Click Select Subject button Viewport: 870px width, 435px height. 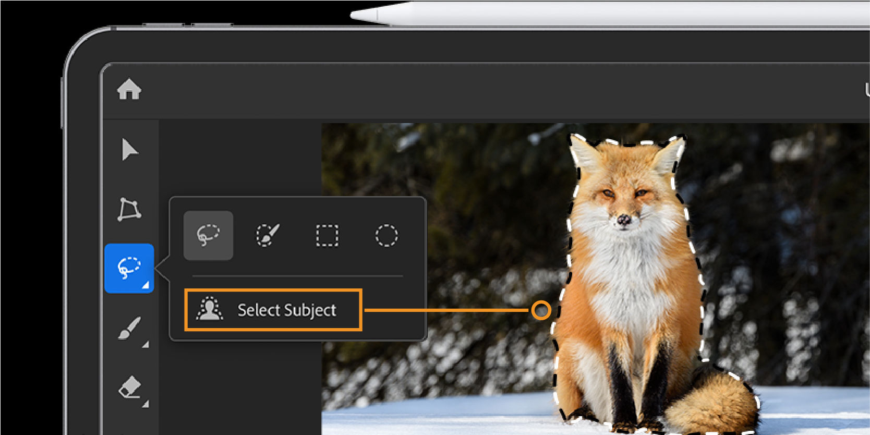(273, 310)
